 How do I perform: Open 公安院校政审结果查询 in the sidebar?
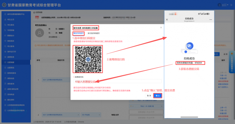[16, 105]
